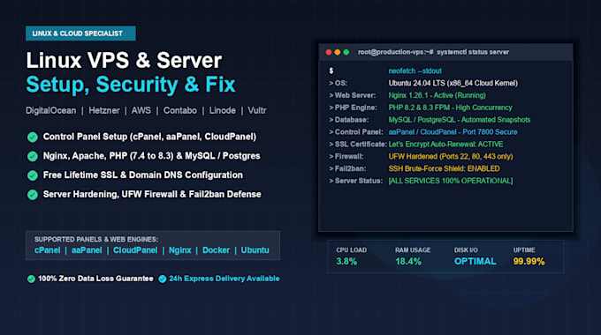Viewport: 601px width, 335px height.
Task: Click the red close dot on terminal window
Action: (329, 52)
